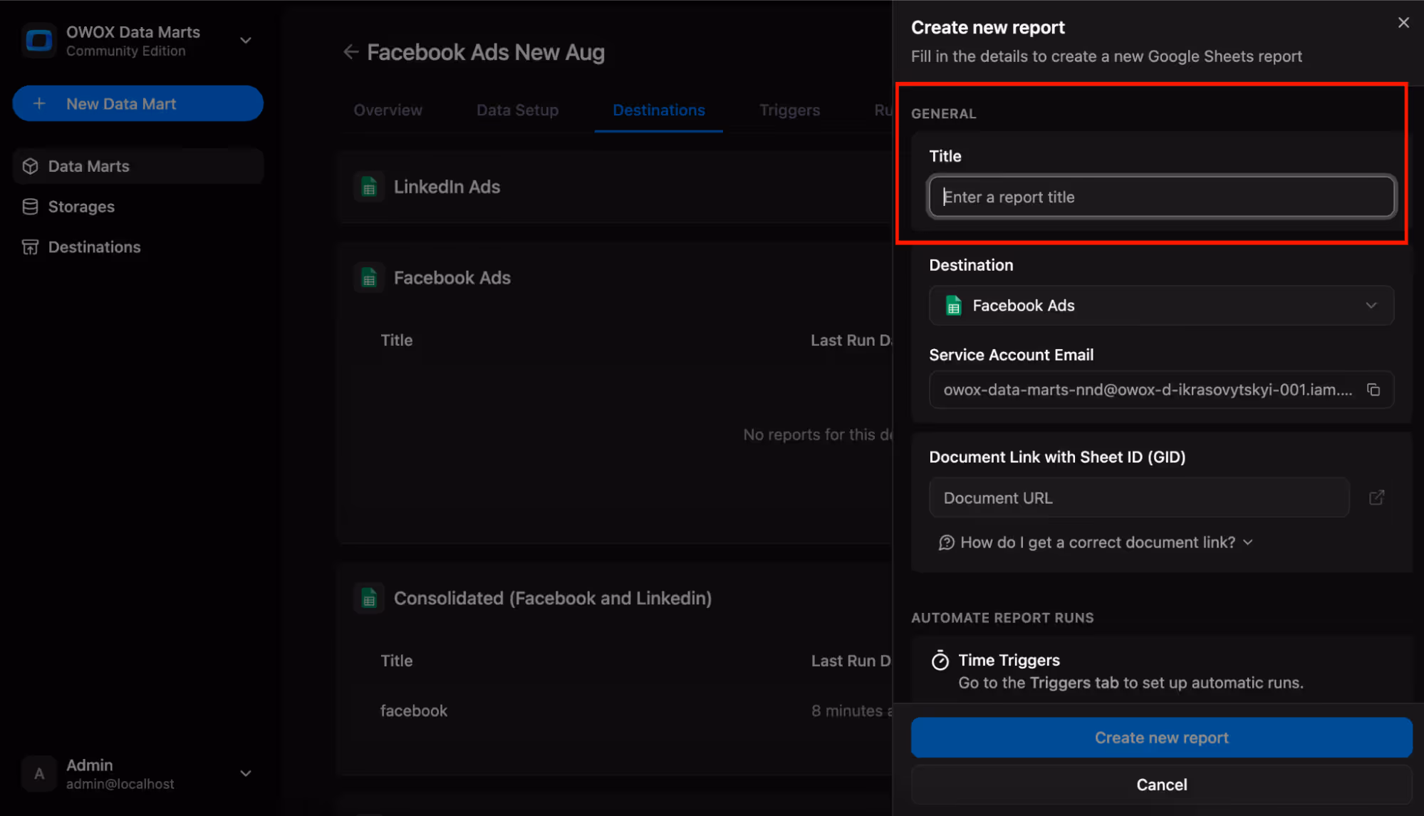Switch to the Data Setup tab
Viewport: 1424px width, 816px height.
(x=518, y=110)
